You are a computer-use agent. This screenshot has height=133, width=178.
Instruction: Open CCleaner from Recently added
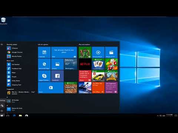[21, 48]
